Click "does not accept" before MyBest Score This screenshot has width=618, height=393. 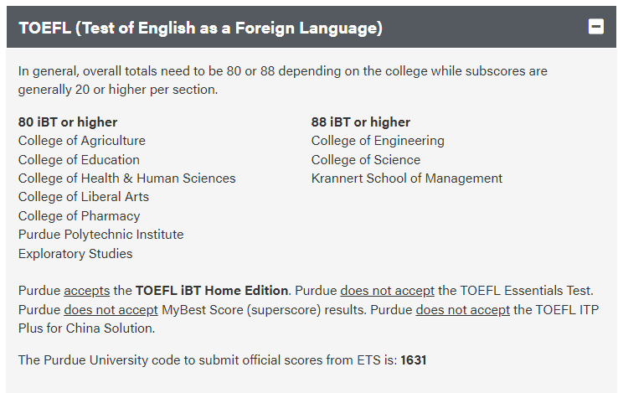click(111, 309)
